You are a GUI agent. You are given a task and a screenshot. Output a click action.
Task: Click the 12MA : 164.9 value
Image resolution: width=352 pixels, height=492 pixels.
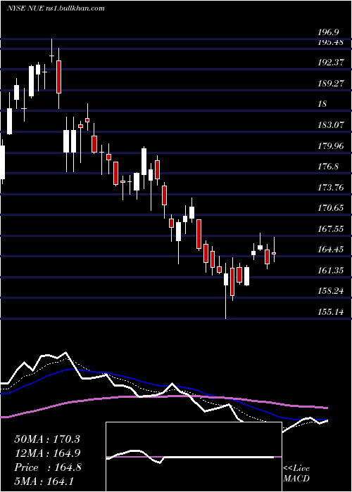coord(47,453)
